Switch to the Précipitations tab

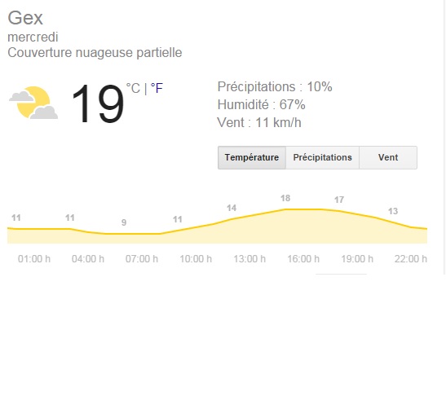click(323, 157)
